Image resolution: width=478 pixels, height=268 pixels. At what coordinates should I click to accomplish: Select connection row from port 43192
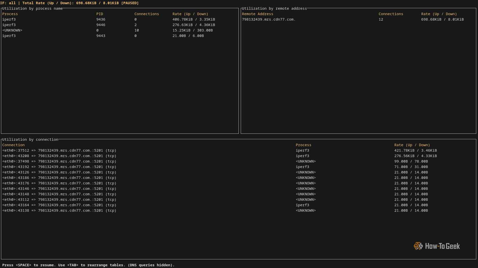point(238,167)
